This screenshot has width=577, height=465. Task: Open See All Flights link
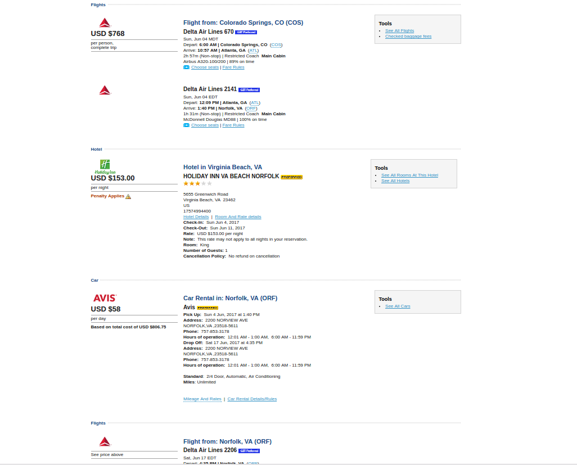click(399, 31)
